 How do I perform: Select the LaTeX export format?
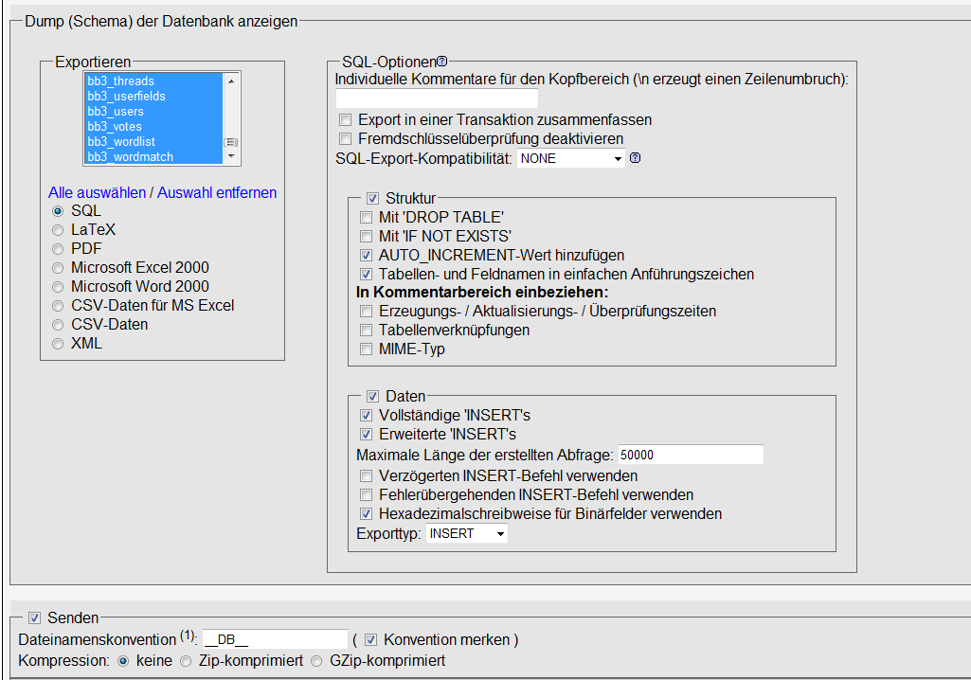(59, 230)
